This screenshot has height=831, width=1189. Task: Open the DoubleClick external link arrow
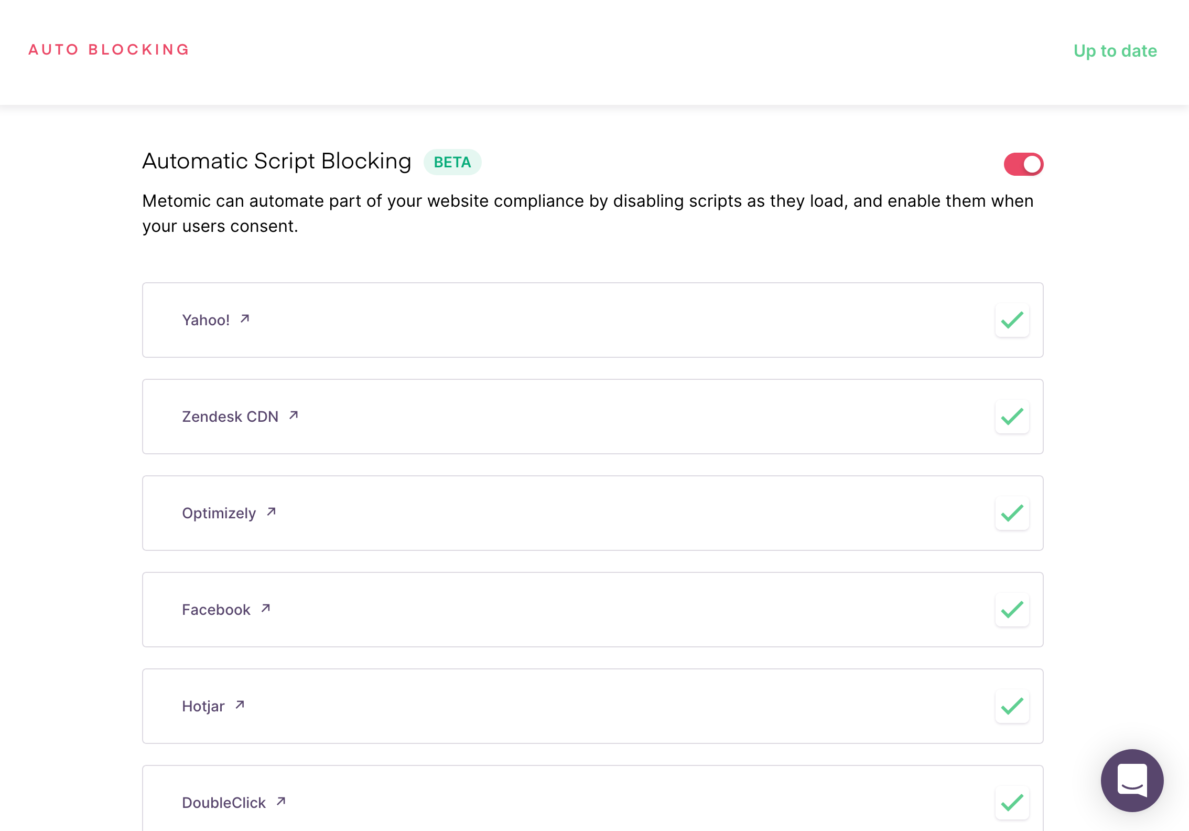click(281, 801)
